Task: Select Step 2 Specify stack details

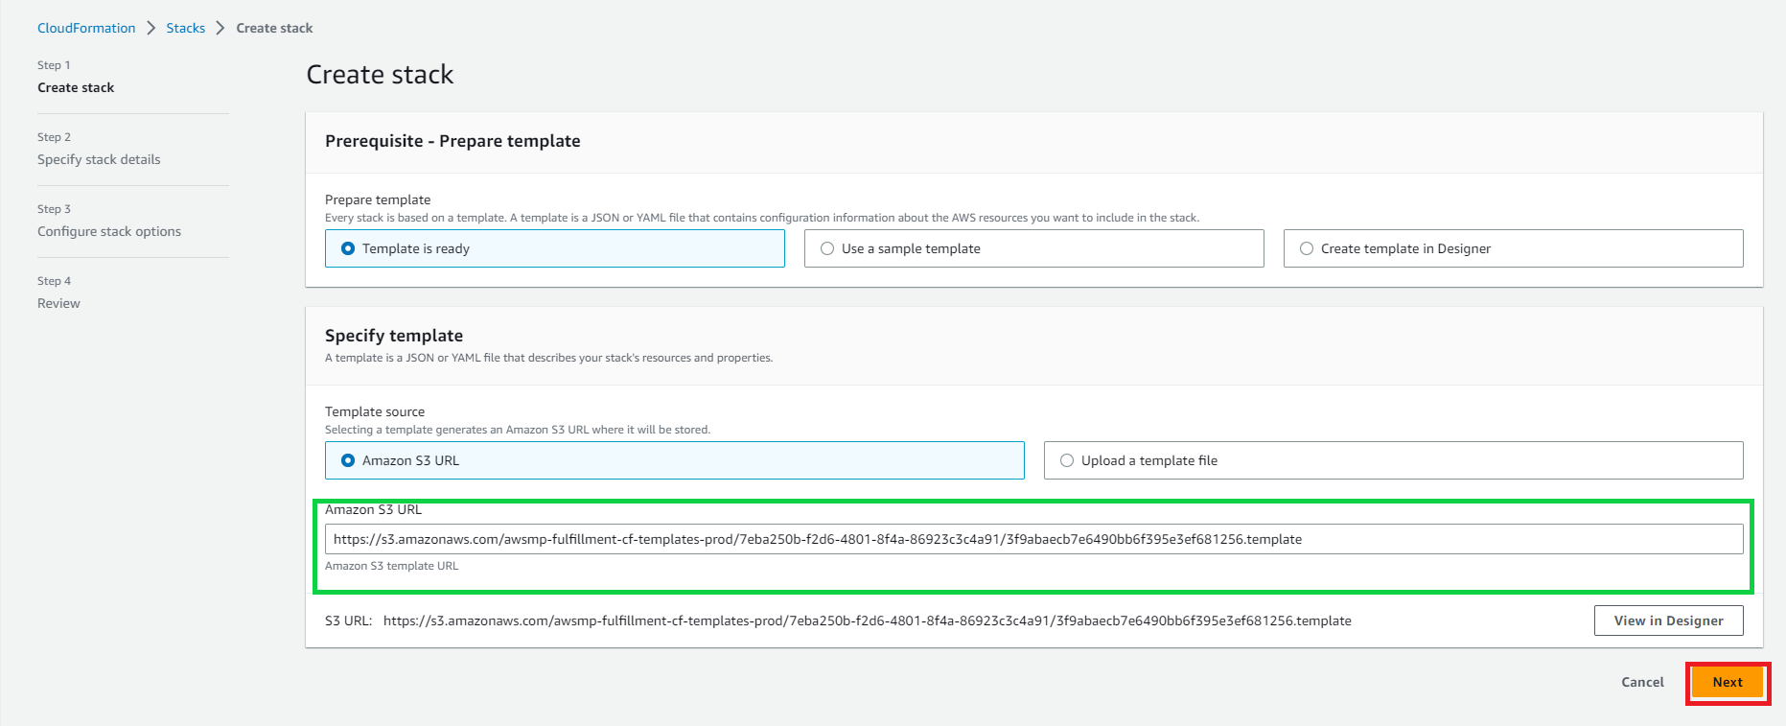Action: pyautogui.click(x=99, y=159)
